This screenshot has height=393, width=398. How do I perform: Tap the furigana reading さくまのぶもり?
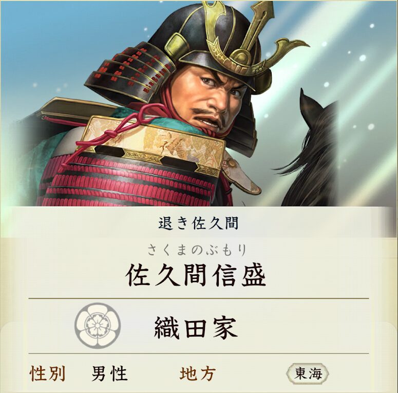(197, 250)
